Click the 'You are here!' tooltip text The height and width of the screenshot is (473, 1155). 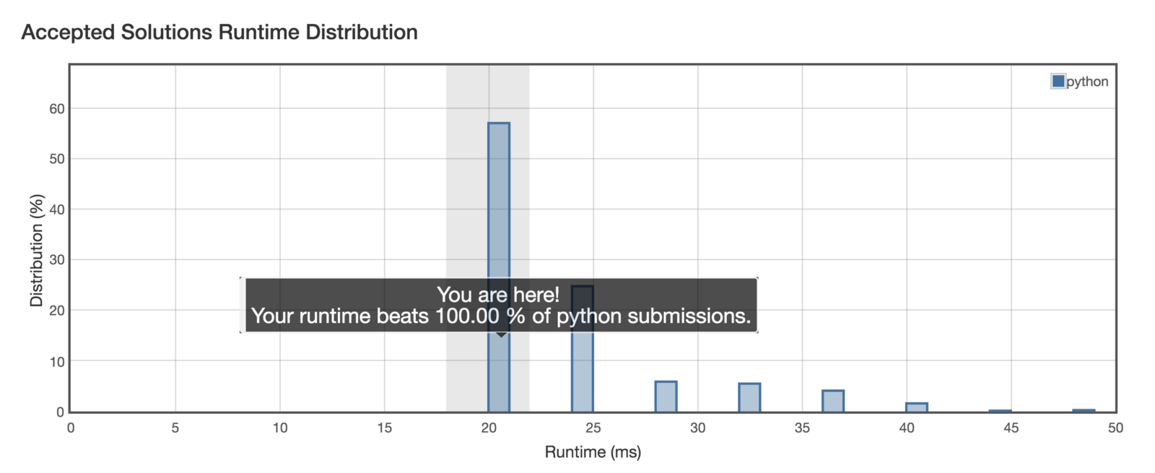498,295
